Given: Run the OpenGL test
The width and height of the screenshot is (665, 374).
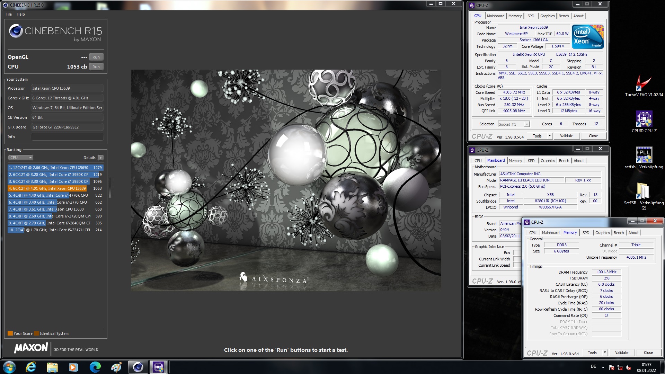Looking at the screenshot, I should pyautogui.click(x=96, y=57).
